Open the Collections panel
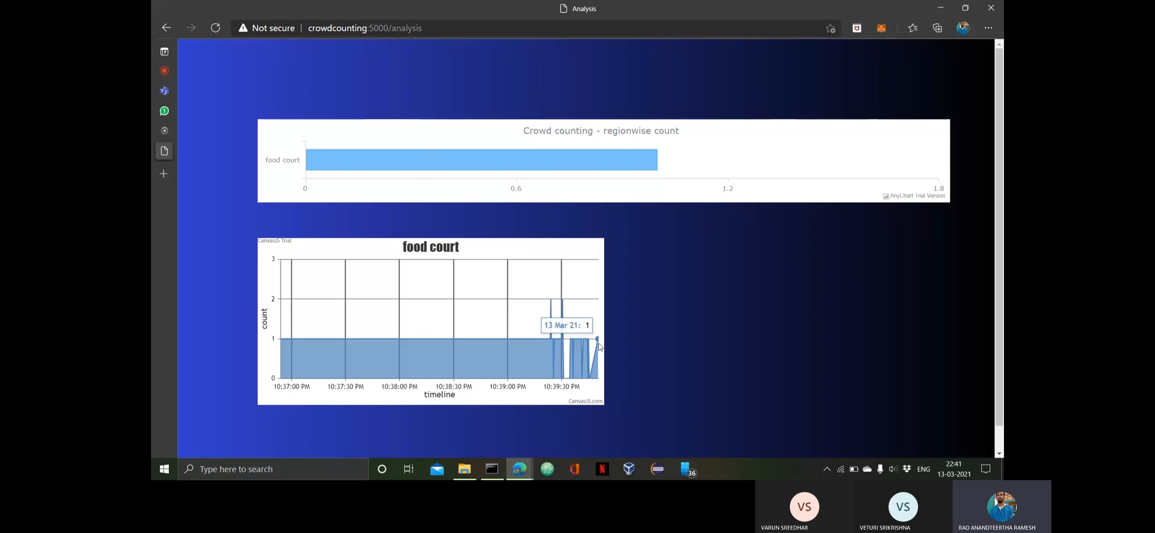Image resolution: width=1155 pixels, height=533 pixels. pos(937,28)
